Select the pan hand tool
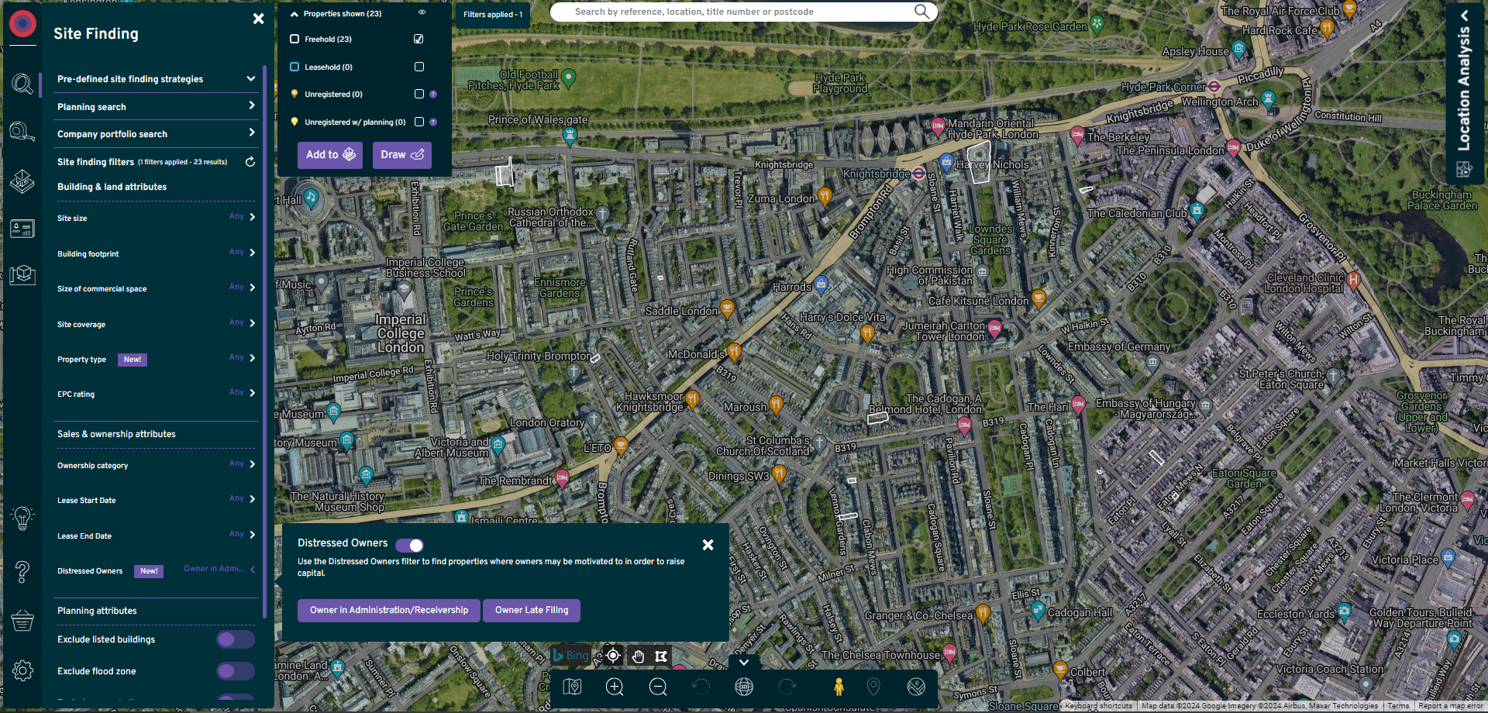 click(638, 656)
